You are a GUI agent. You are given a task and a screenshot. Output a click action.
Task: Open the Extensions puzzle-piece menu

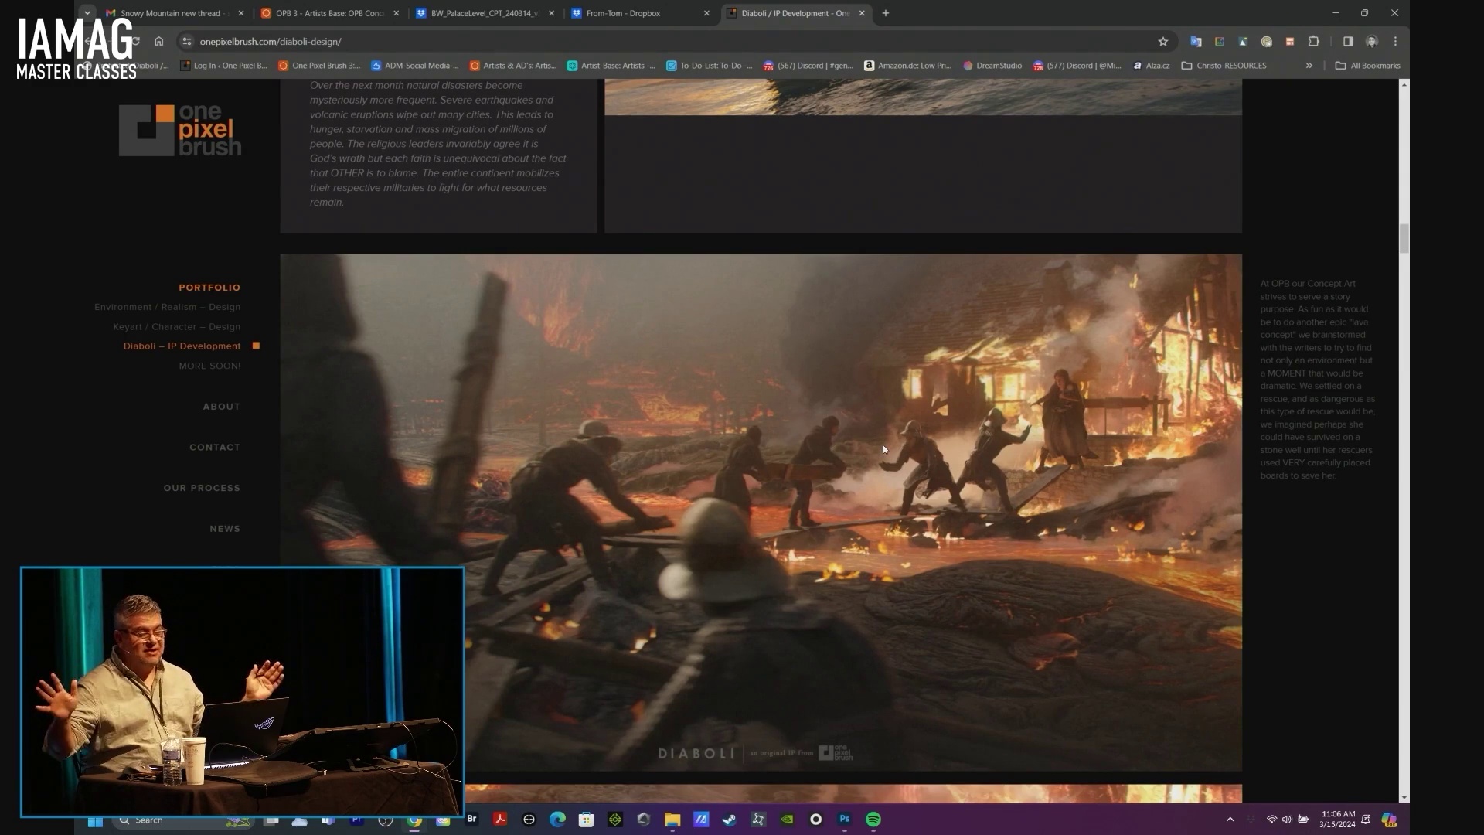click(x=1313, y=42)
